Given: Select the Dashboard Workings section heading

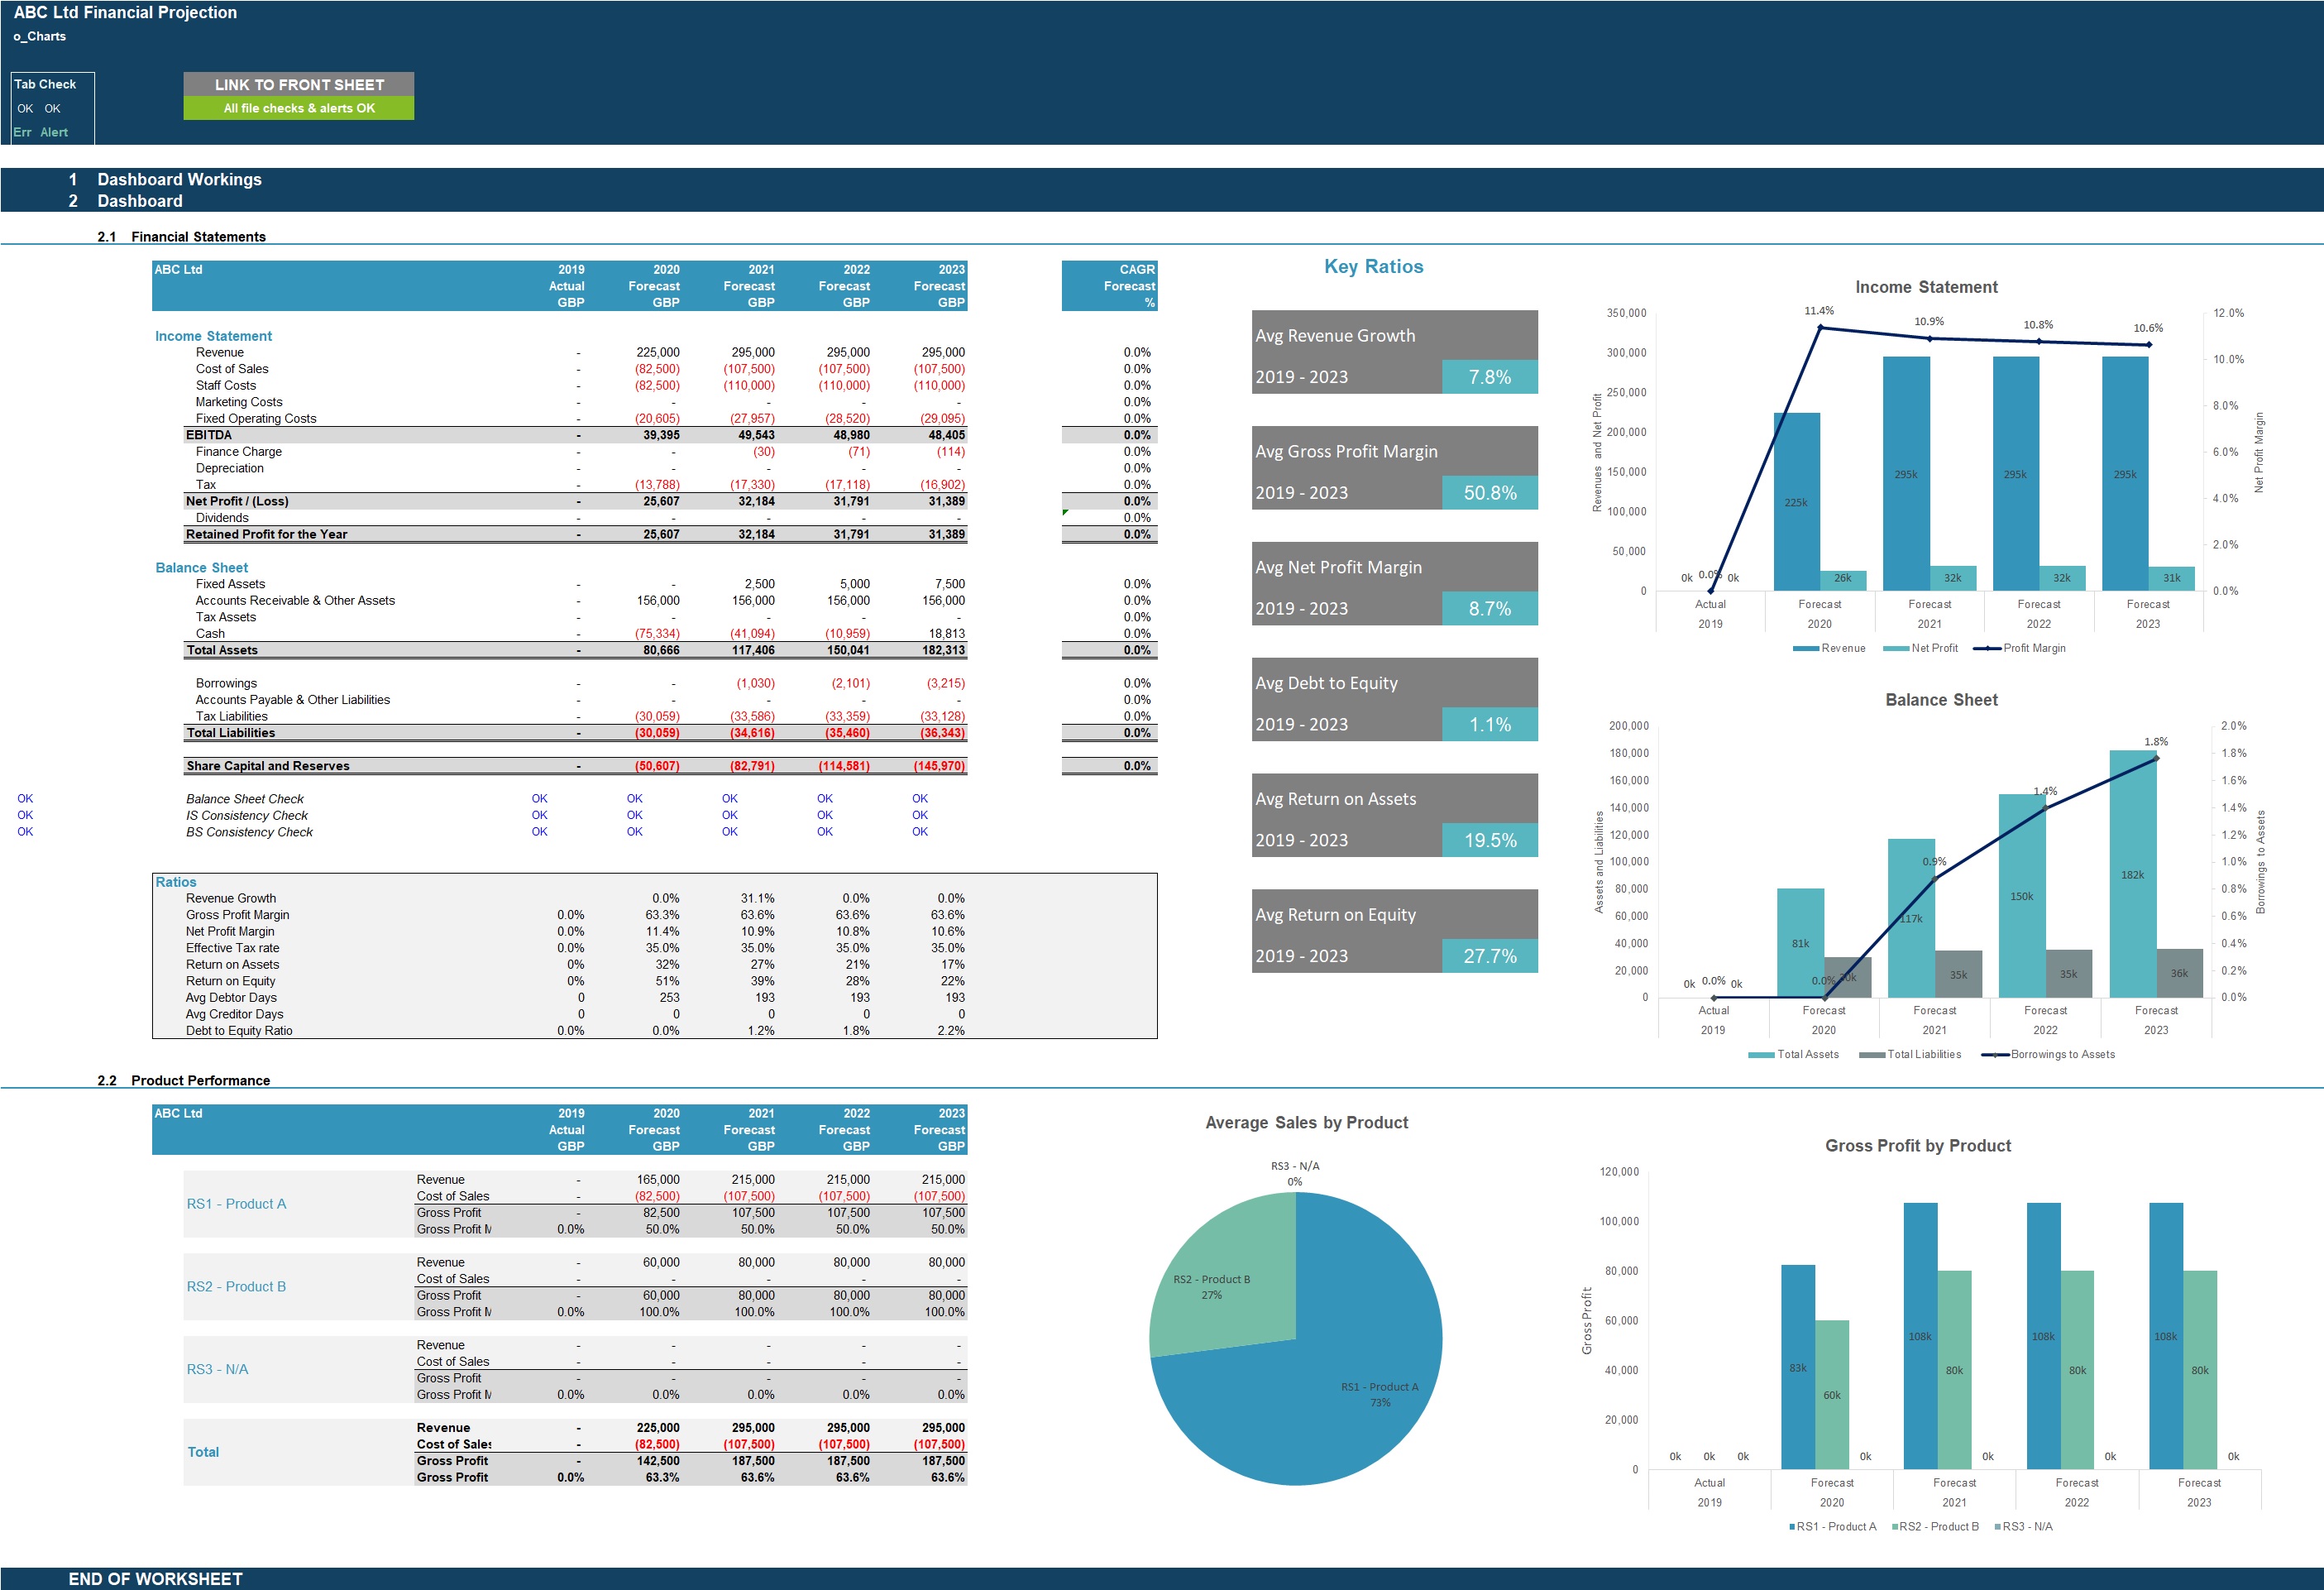Looking at the screenshot, I should click(179, 179).
